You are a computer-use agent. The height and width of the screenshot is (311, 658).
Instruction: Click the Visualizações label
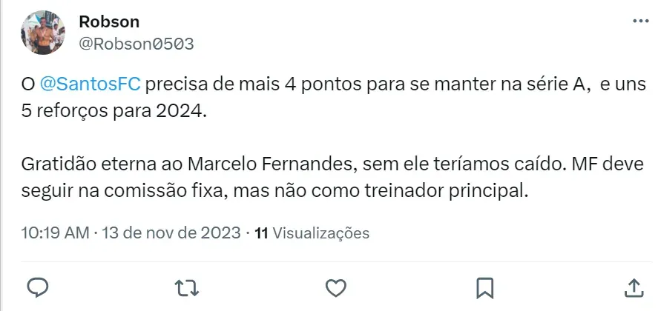(321, 233)
